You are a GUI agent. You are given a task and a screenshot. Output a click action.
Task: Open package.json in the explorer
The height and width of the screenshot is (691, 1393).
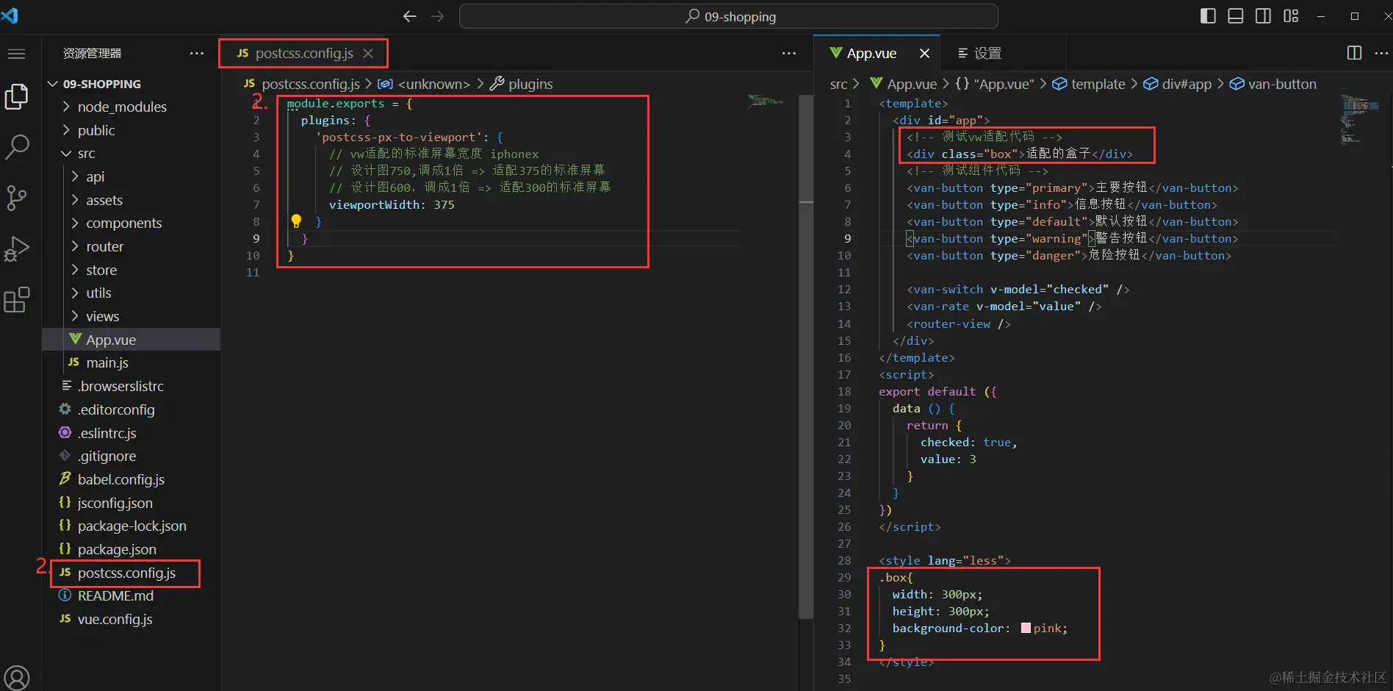click(132, 549)
